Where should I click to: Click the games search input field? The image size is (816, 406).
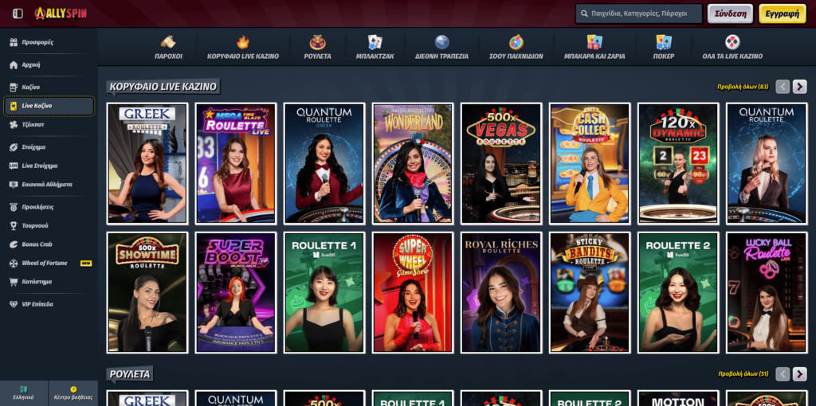click(x=643, y=14)
